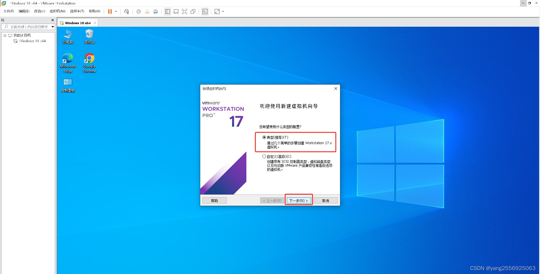Select 我的计算机 in the library tree
This screenshot has height=274, width=540.
[x=22, y=35]
